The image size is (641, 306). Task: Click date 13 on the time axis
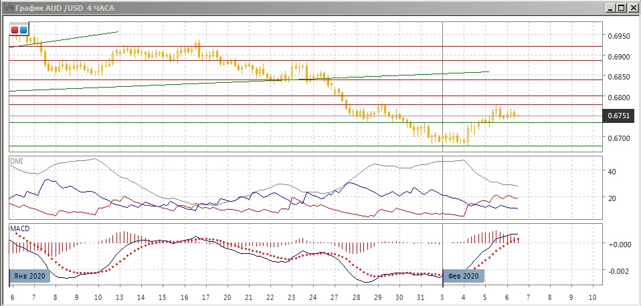coord(120,296)
